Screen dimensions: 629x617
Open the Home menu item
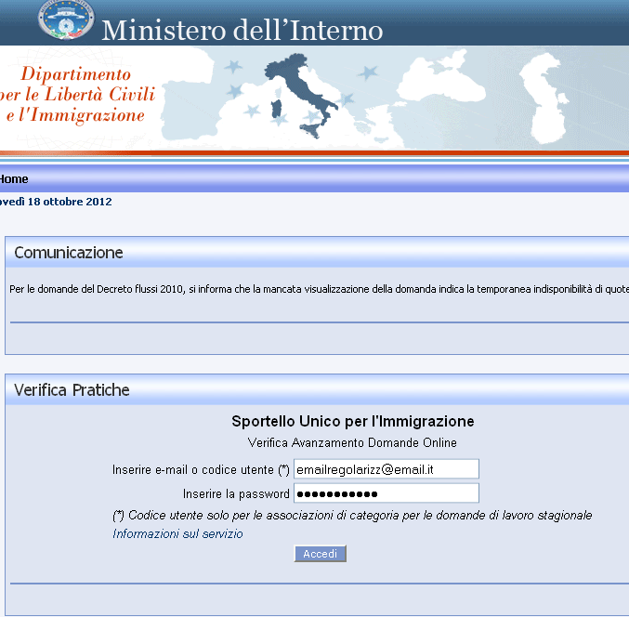point(14,179)
